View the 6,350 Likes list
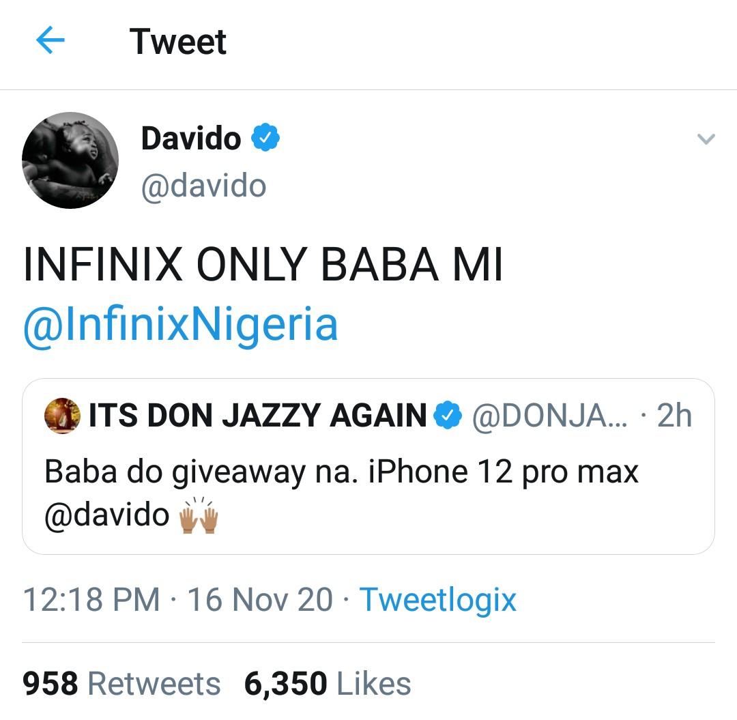 (328, 684)
